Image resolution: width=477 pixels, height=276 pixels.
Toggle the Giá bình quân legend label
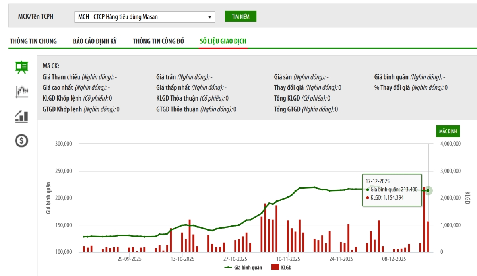[x=248, y=268]
